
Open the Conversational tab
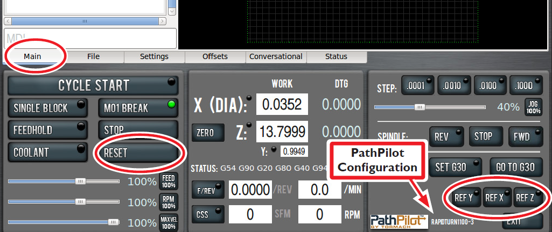[276, 56]
